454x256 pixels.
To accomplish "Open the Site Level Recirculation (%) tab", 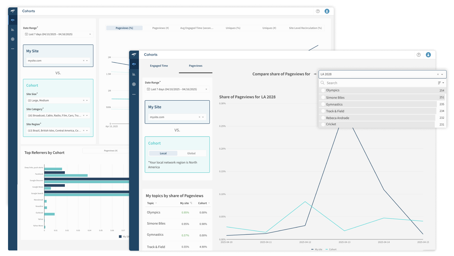I will pos(305,28).
